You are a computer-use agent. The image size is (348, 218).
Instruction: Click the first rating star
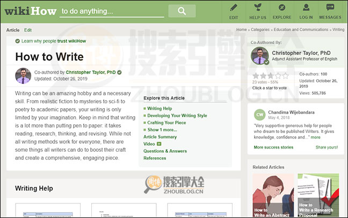(256, 76)
